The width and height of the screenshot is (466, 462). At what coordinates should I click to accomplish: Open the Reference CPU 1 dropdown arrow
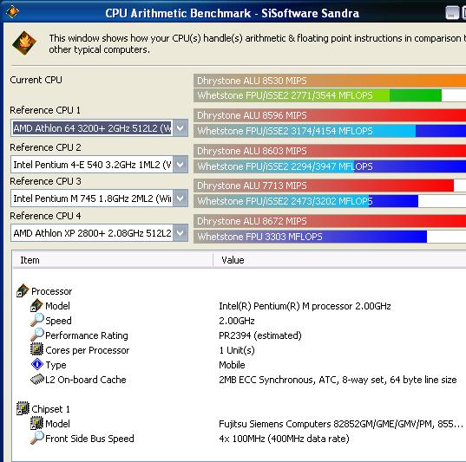pos(180,128)
